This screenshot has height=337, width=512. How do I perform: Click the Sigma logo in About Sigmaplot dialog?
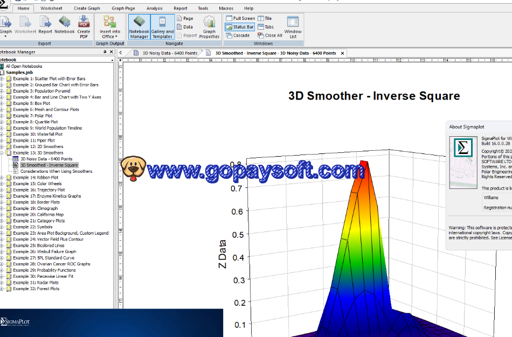coord(463,148)
